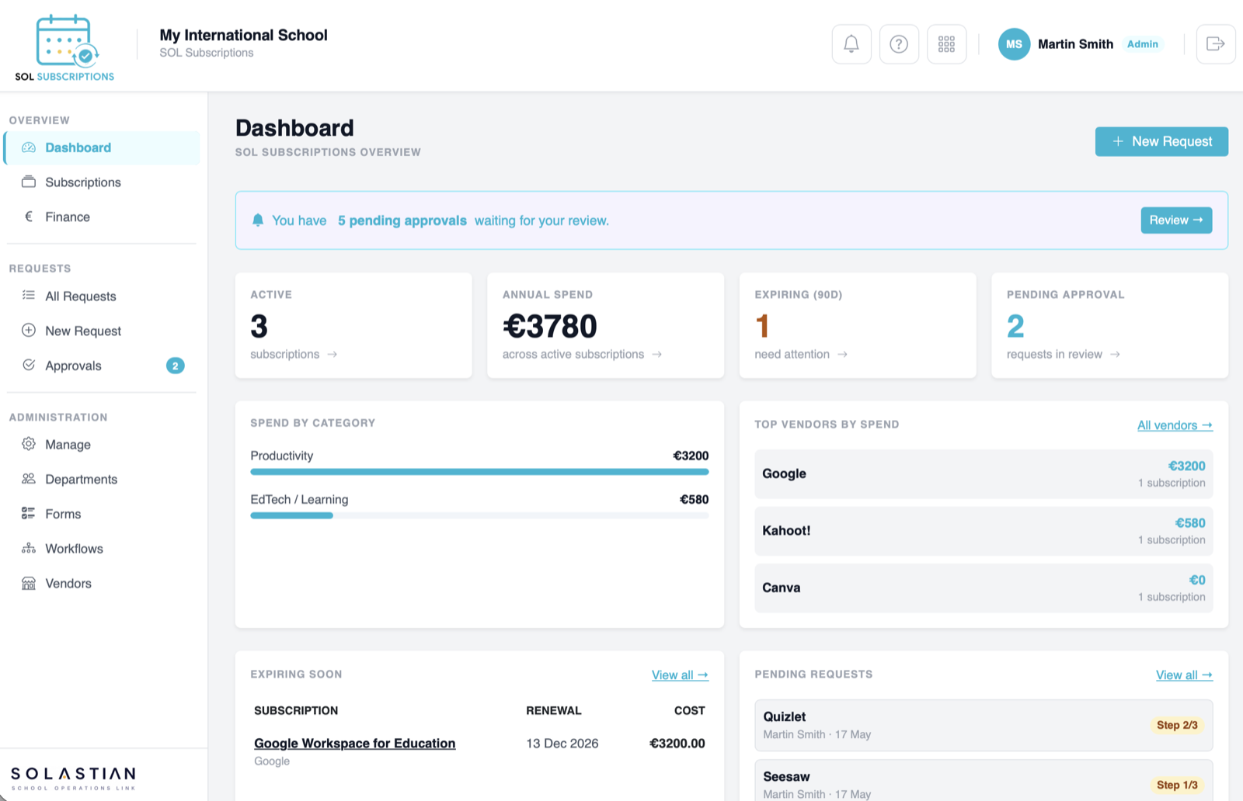Open the Quizlet pending request

[984, 725]
